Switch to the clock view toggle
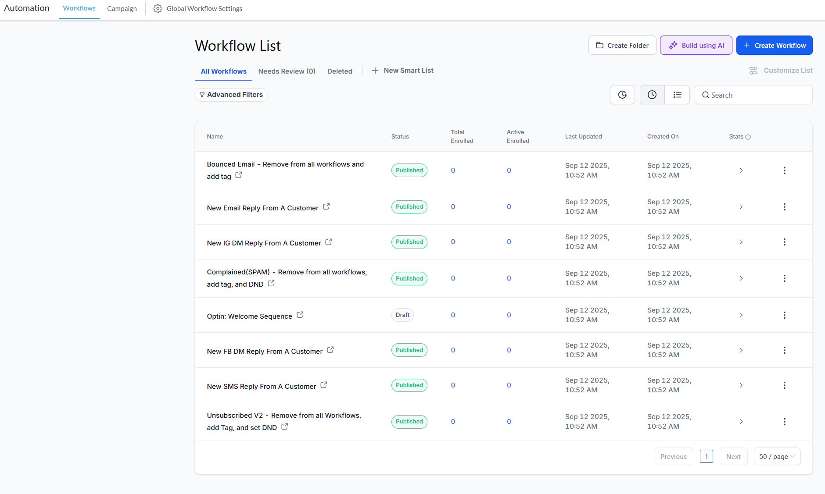The height and width of the screenshot is (494, 825). [x=652, y=95]
